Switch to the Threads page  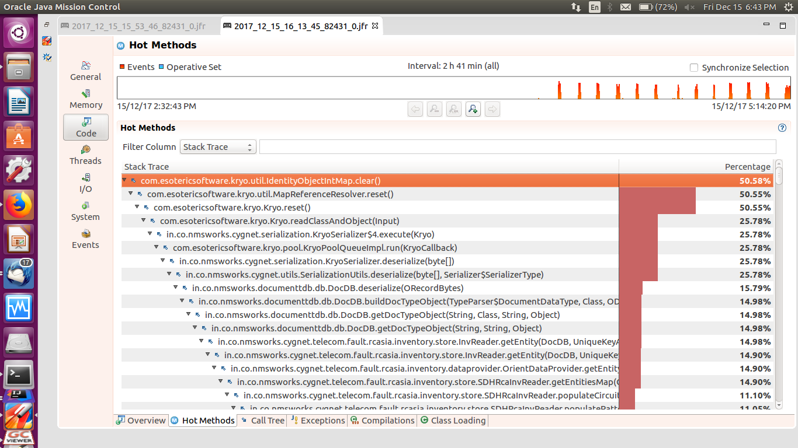pos(85,155)
